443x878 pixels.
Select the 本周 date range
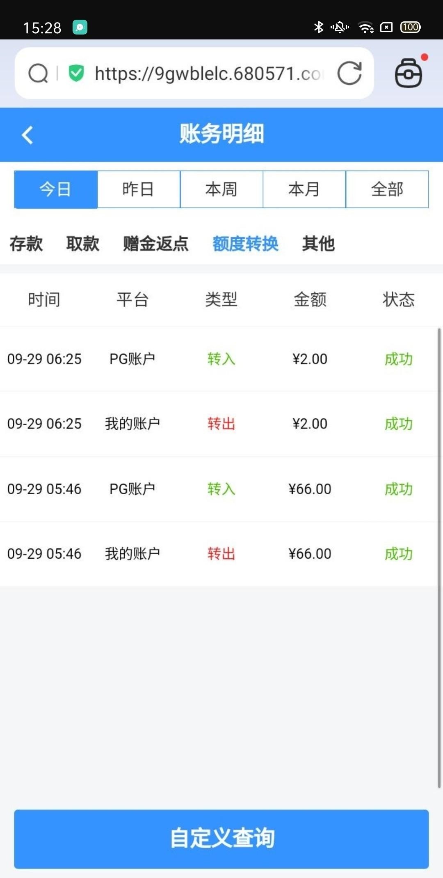click(221, 189)
